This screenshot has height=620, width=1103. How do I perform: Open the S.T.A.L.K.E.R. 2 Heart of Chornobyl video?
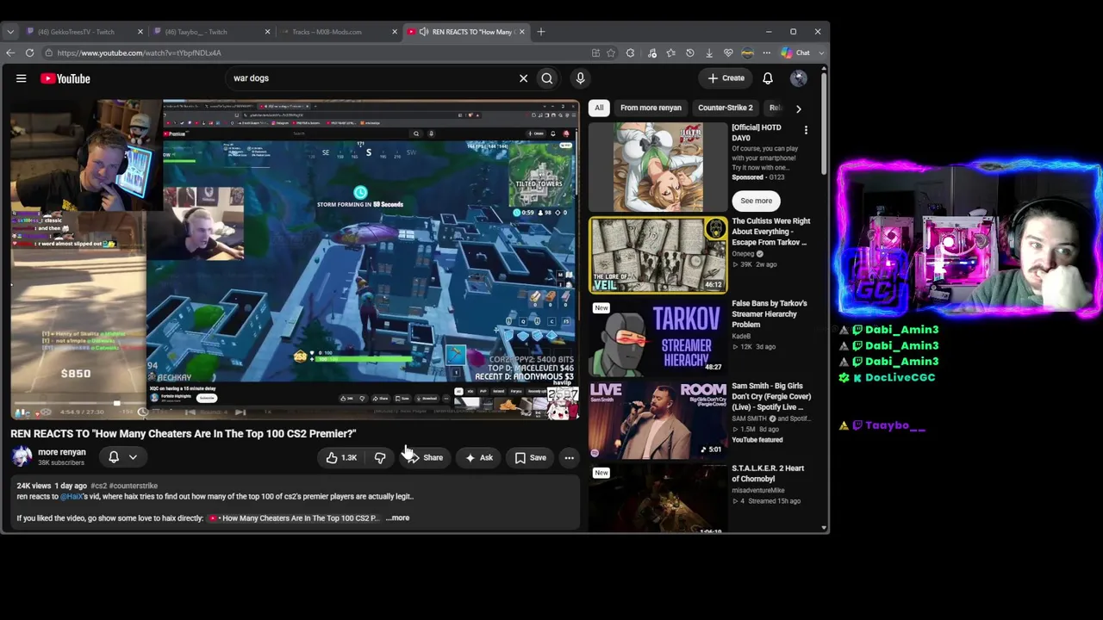[x=658, y=499]
